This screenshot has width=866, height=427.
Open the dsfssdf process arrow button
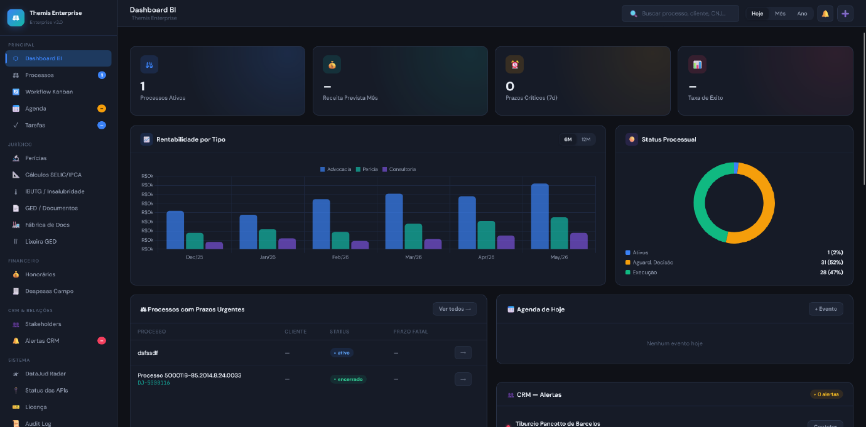(x=463, y=353)
